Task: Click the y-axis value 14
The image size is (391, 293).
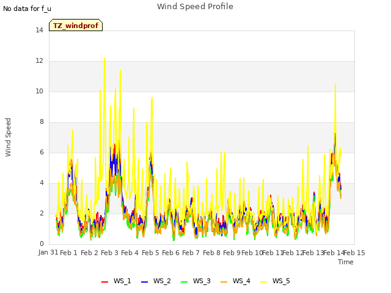Action: [39, 30]
